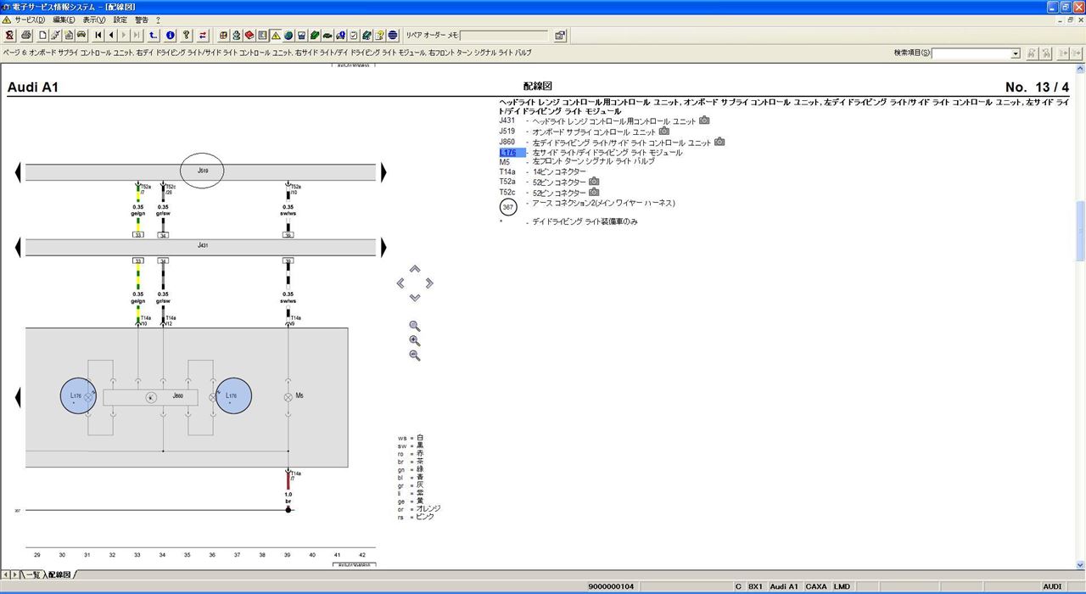Click the J431 control unit bar in diagram
Screen dimensions: 1086x594
(200, 247)
